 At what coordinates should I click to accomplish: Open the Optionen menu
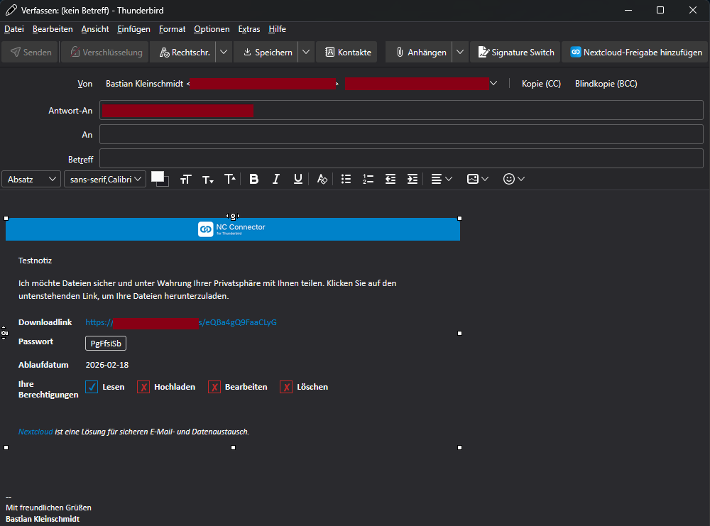(x=210, y=29)
